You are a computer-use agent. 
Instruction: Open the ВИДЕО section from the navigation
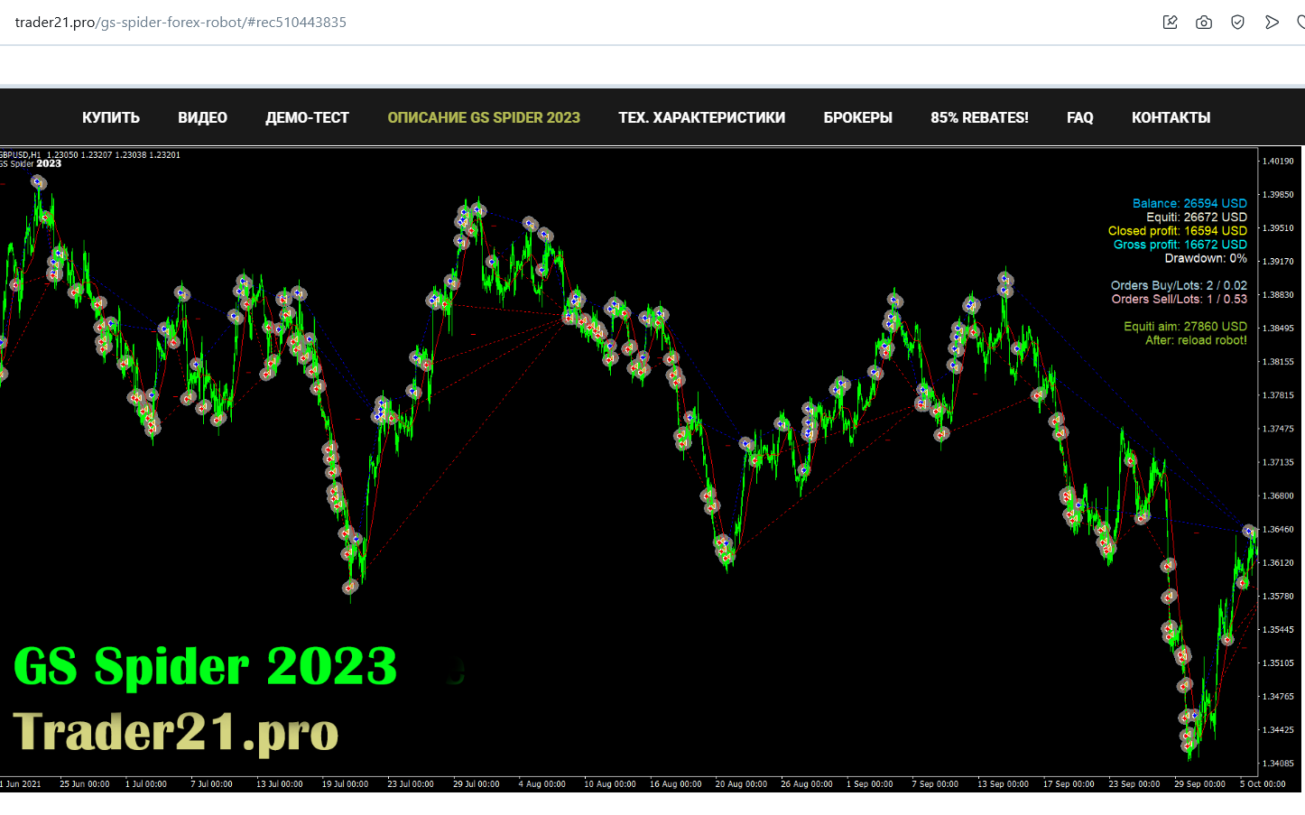tap(202, 117)
